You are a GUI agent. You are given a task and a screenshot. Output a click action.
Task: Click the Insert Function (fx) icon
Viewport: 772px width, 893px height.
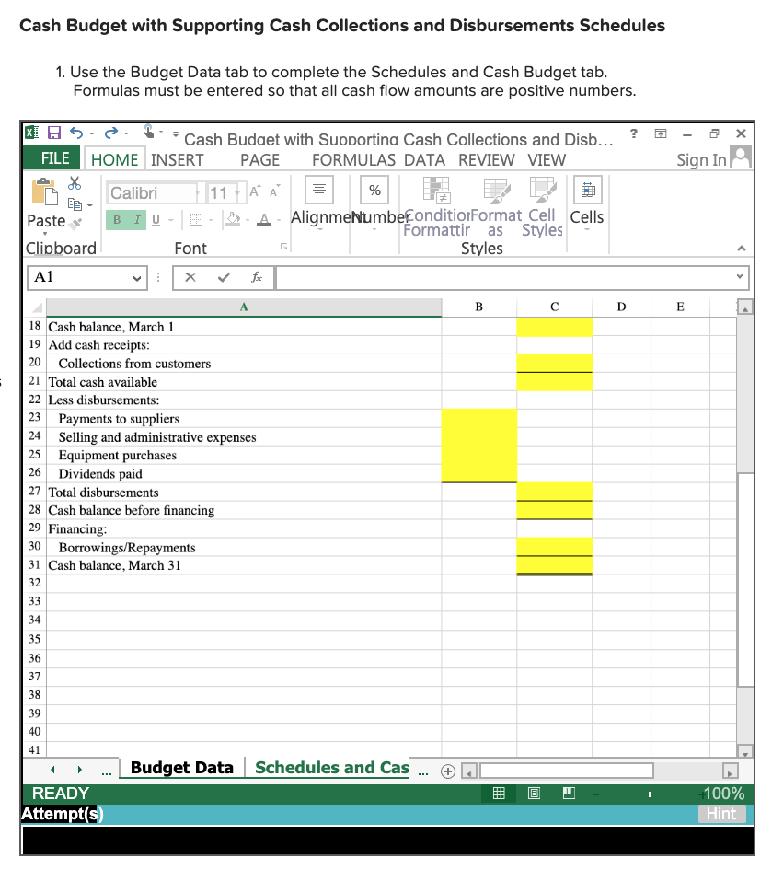coord(257,277)
